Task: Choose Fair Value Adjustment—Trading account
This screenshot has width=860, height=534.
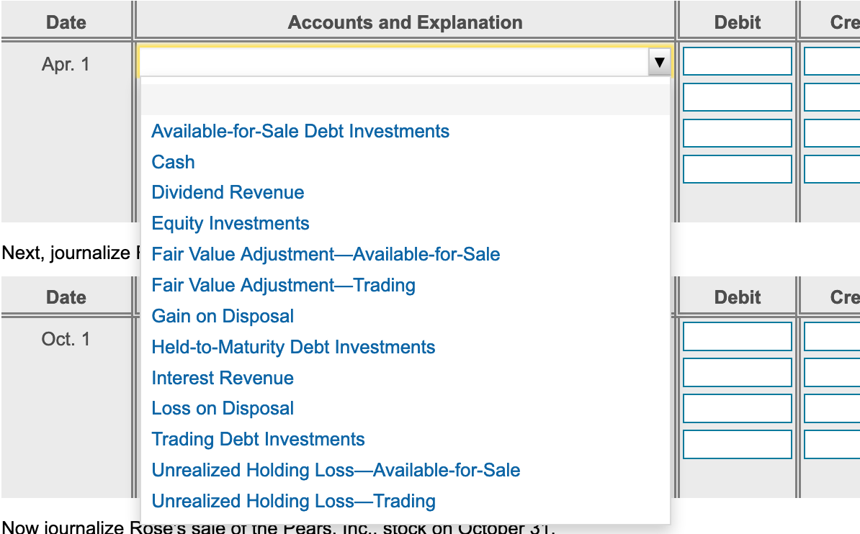Action: 283,285
